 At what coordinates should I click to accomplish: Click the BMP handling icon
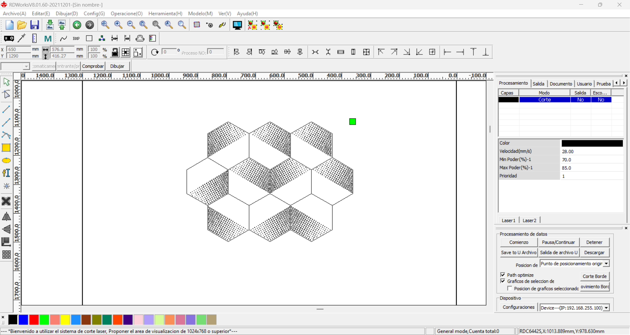[76, 38]
